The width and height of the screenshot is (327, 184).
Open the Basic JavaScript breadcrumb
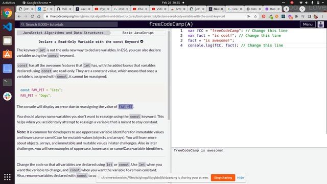click(x=138, y=33)
